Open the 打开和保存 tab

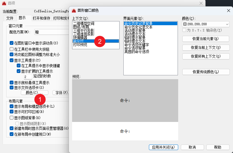(x=41, y=18)
